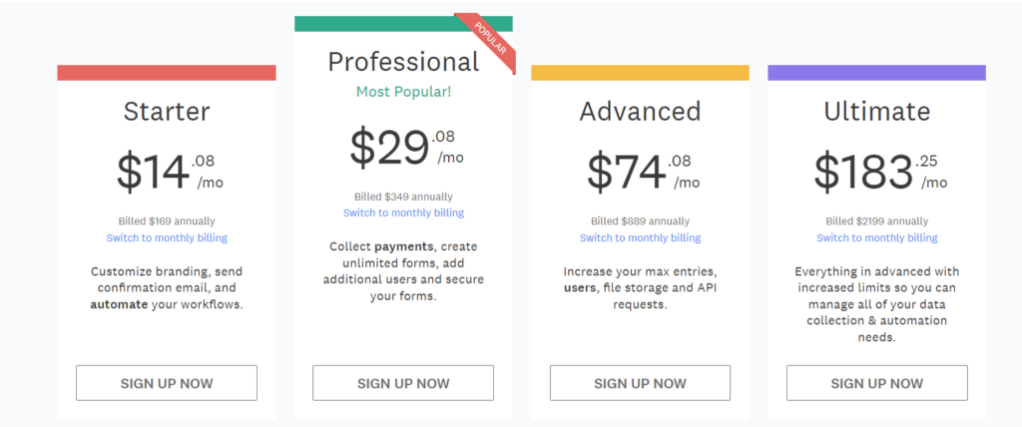Click SIGN UP NOW for Starter plan
The height and width of the screenshot is (427, 1022).
[167, 383]
